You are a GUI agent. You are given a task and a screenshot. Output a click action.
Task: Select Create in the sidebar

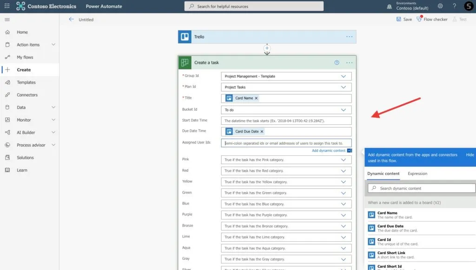click(30, 70)
